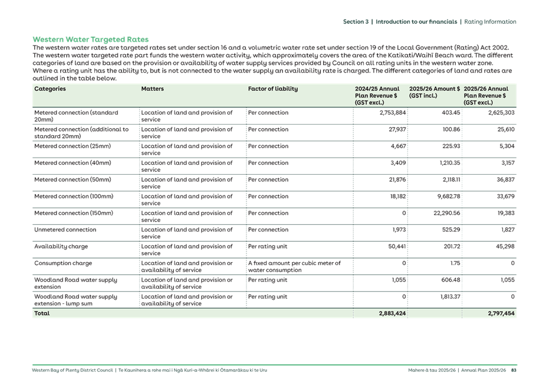Select the Metered connection (25mm) row
Image resolution: width=549 pixels, height=392 pixels.
pos(71,146)
